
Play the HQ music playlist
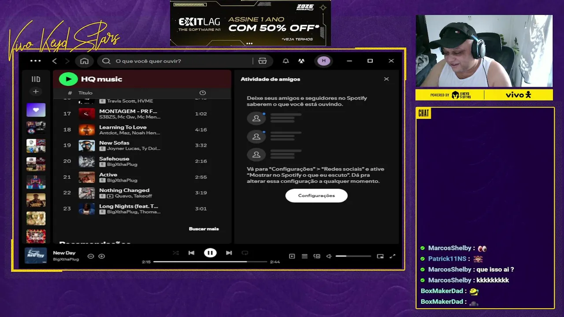coord(68,79)
